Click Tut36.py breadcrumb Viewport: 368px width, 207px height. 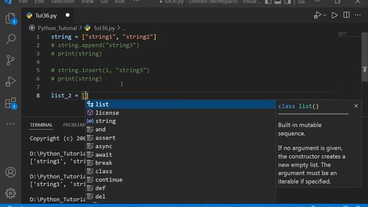104,28
